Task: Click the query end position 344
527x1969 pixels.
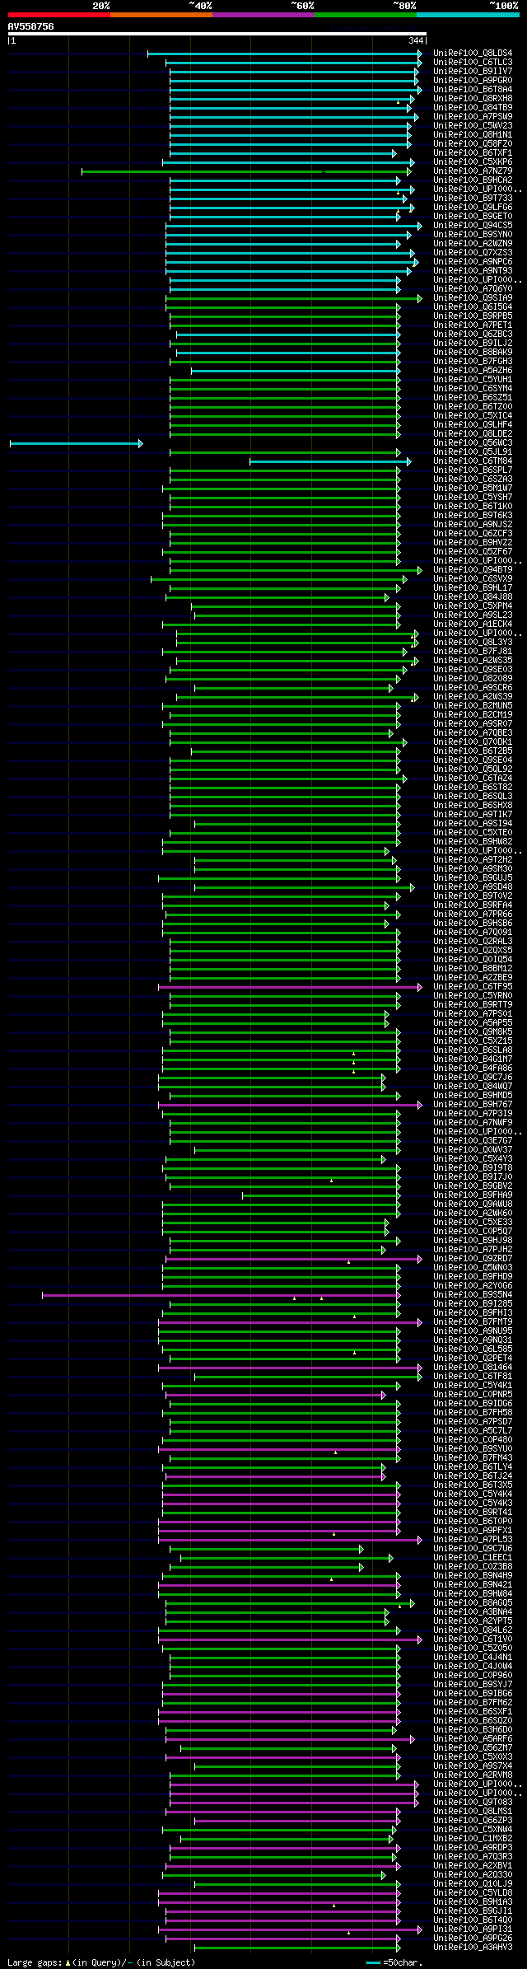Action: (416, 41)
